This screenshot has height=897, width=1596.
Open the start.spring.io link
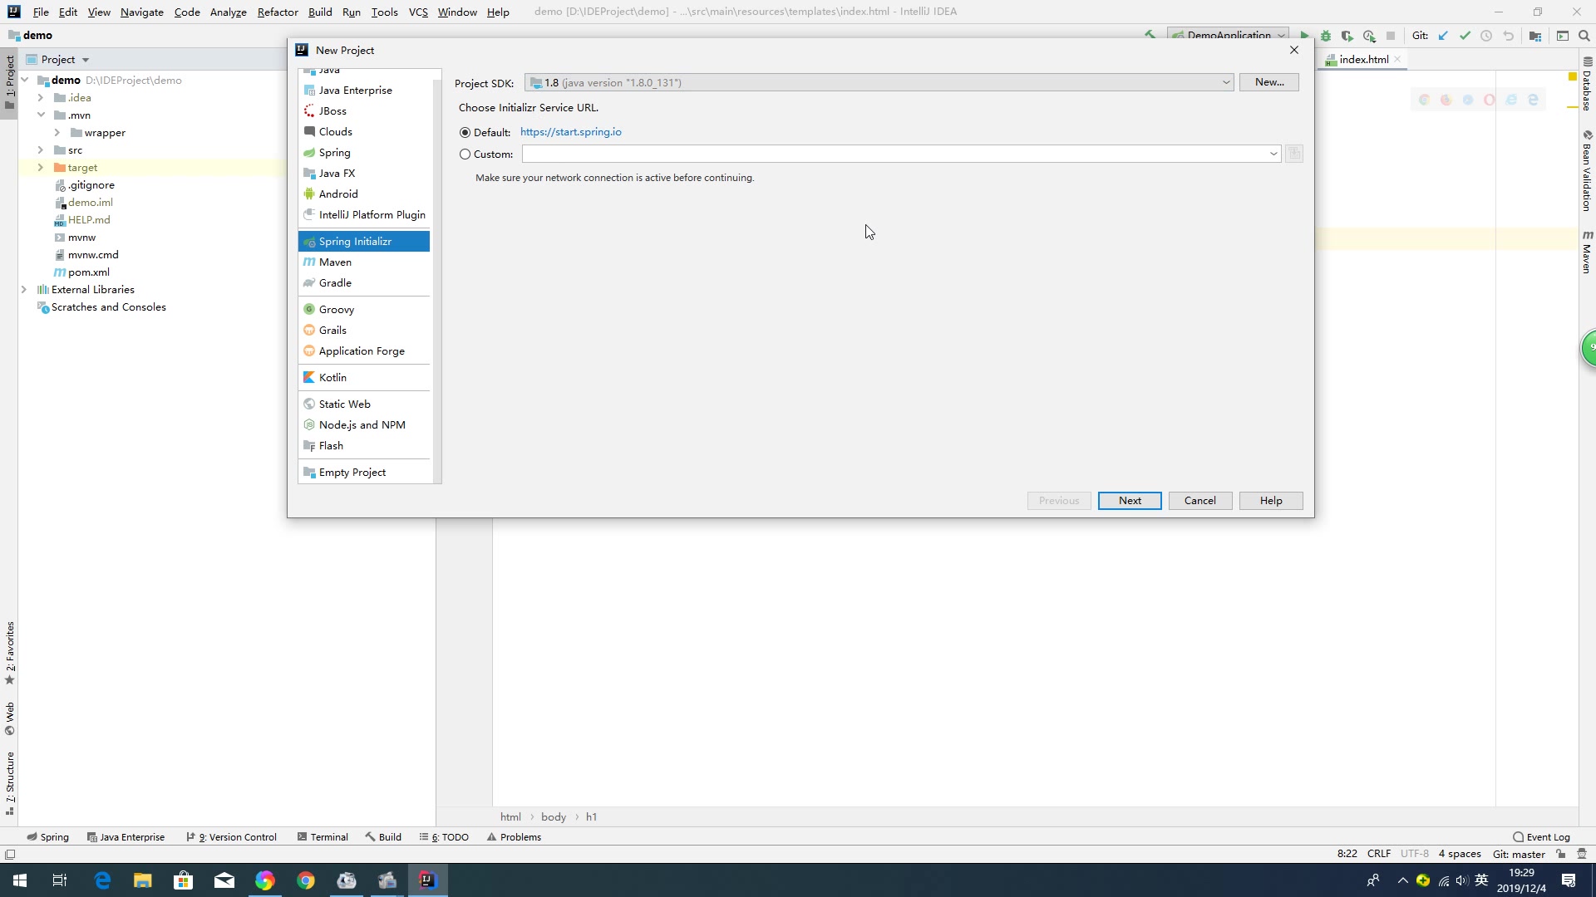click(x=570, y=132)
